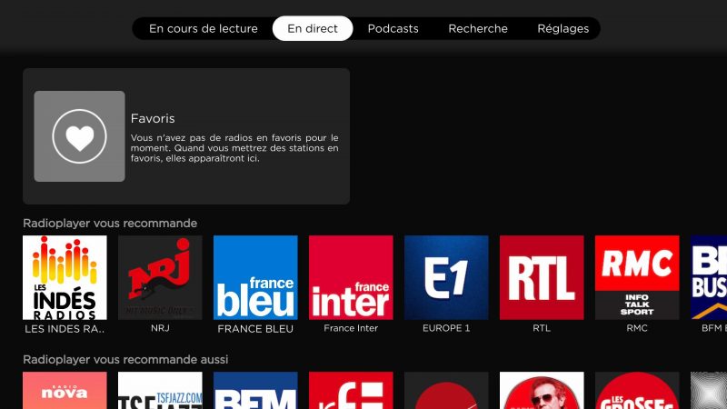The width and height of the screenshot is (727, 409).
Task: Select the Les Grosses Têtes tile
Action: 637,391
